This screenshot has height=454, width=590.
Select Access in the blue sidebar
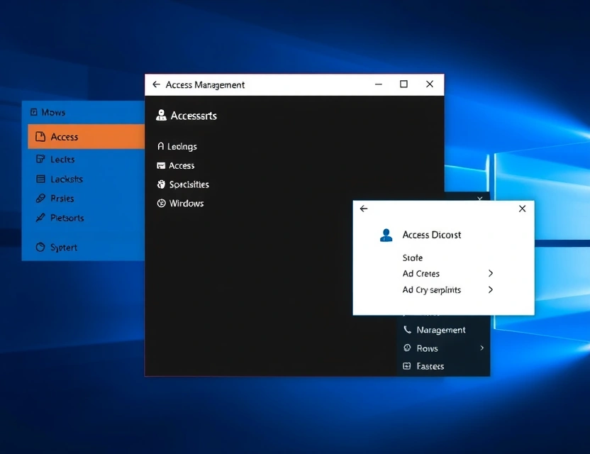pos(87,137)
